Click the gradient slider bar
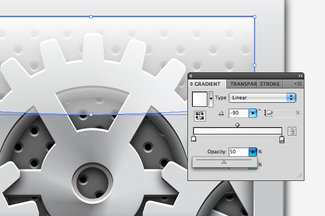 [x=238, y=131]
